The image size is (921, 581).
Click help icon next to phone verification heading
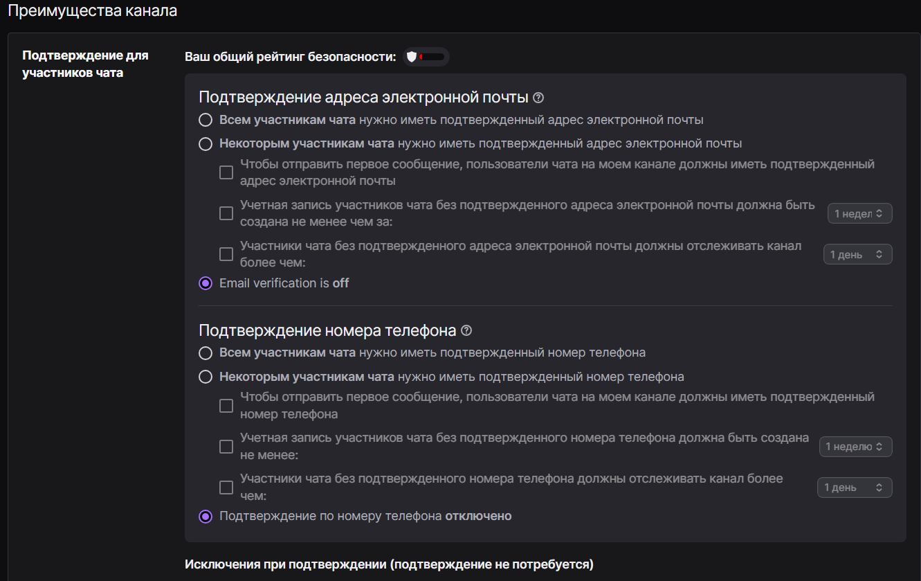point(466,331)
